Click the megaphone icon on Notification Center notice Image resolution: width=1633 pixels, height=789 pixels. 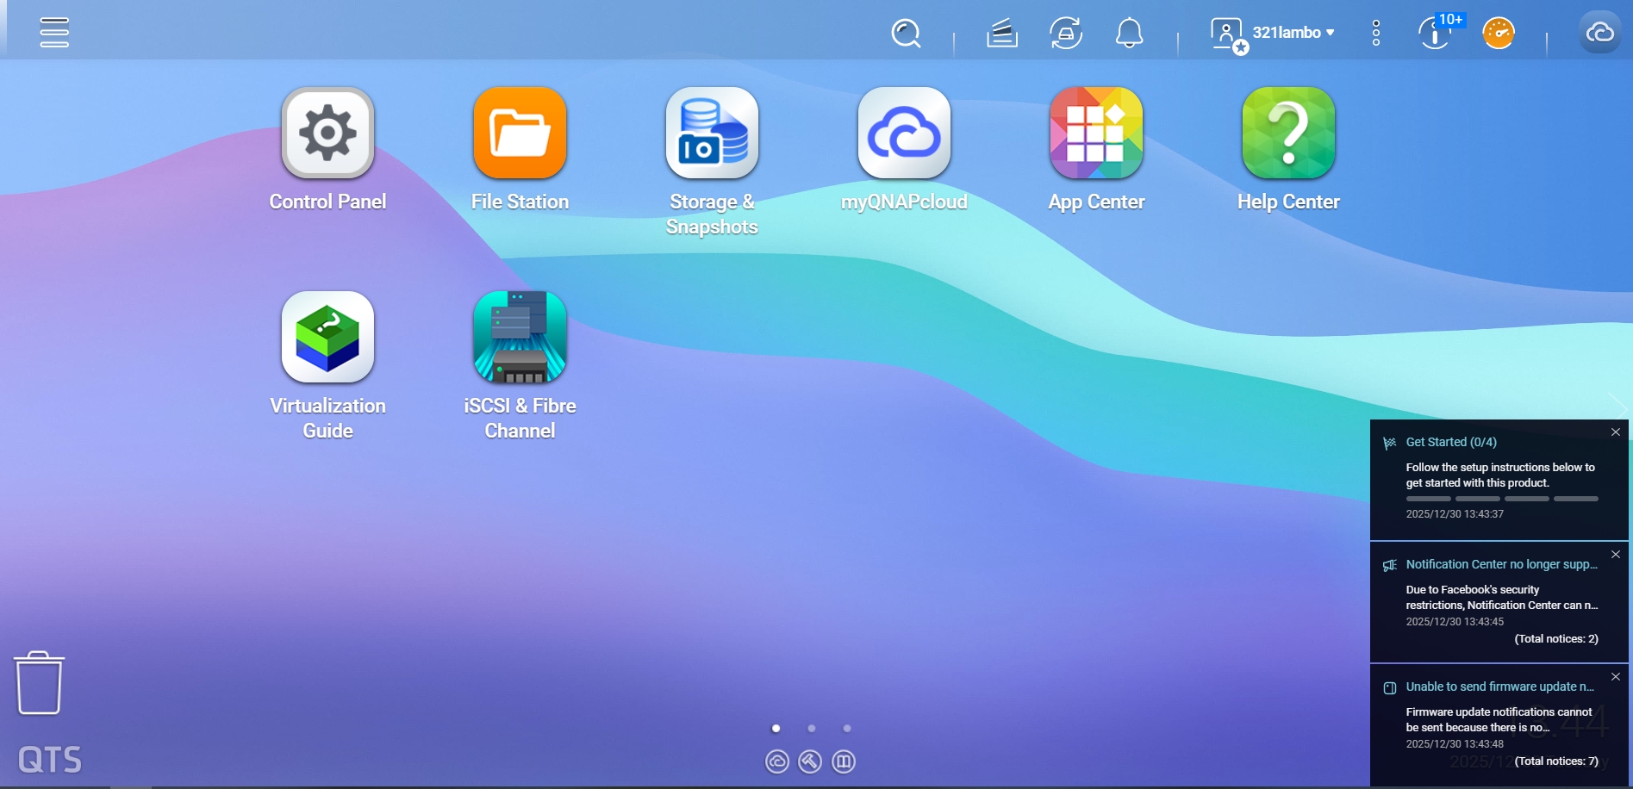point(1389,566)
